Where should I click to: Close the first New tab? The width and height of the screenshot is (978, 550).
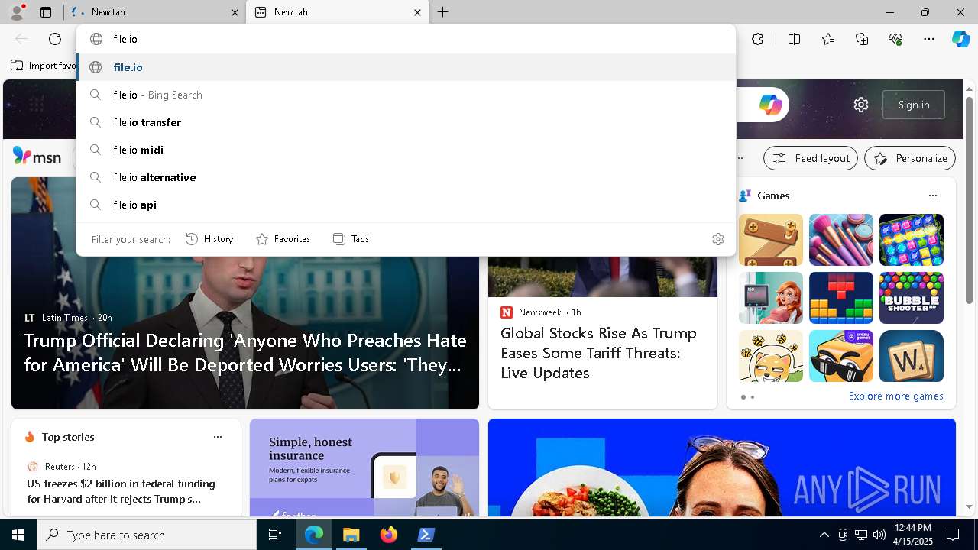click(235, 12)
